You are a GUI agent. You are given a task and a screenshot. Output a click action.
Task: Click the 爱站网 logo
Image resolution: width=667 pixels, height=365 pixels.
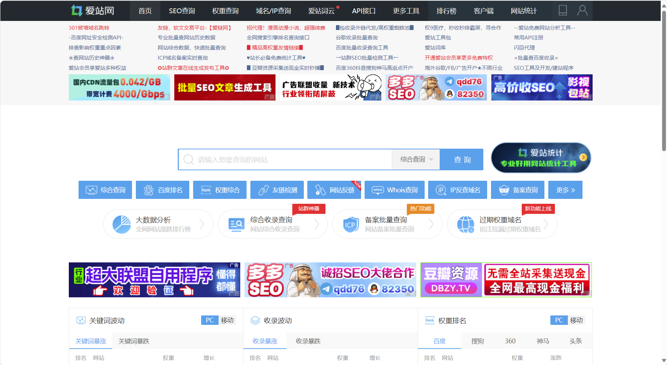(92, 10)
